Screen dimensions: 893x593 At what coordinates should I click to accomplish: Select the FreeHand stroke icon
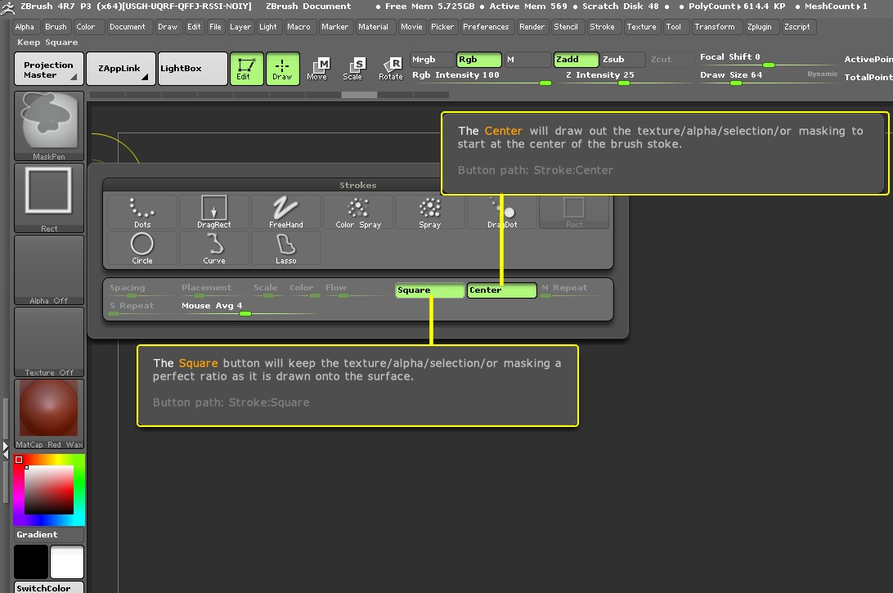[286, 212]
